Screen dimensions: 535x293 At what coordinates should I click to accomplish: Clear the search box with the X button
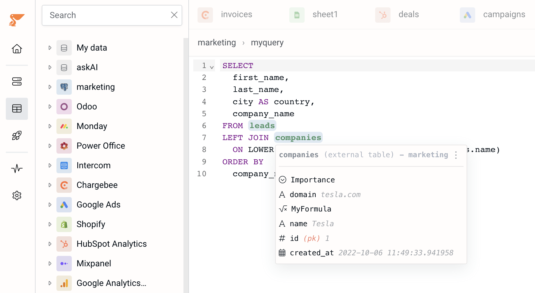point(174,15)
